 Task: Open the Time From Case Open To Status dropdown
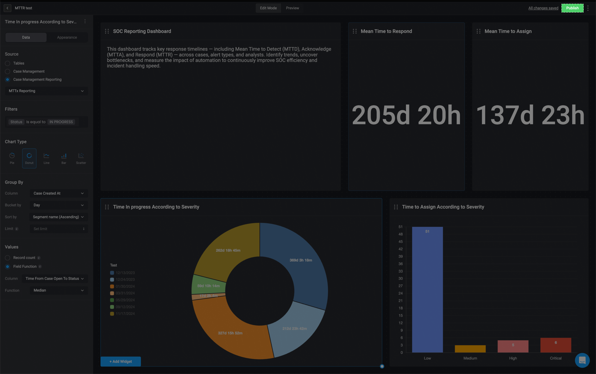pyautogui.click(x=54, y=278)
